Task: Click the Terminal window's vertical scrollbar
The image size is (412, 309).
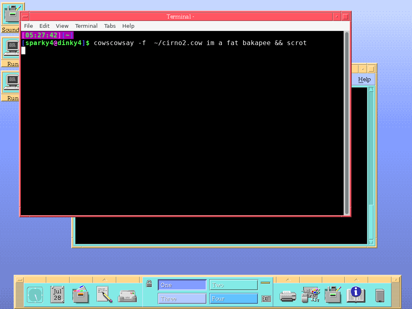Action: point(346,121)
